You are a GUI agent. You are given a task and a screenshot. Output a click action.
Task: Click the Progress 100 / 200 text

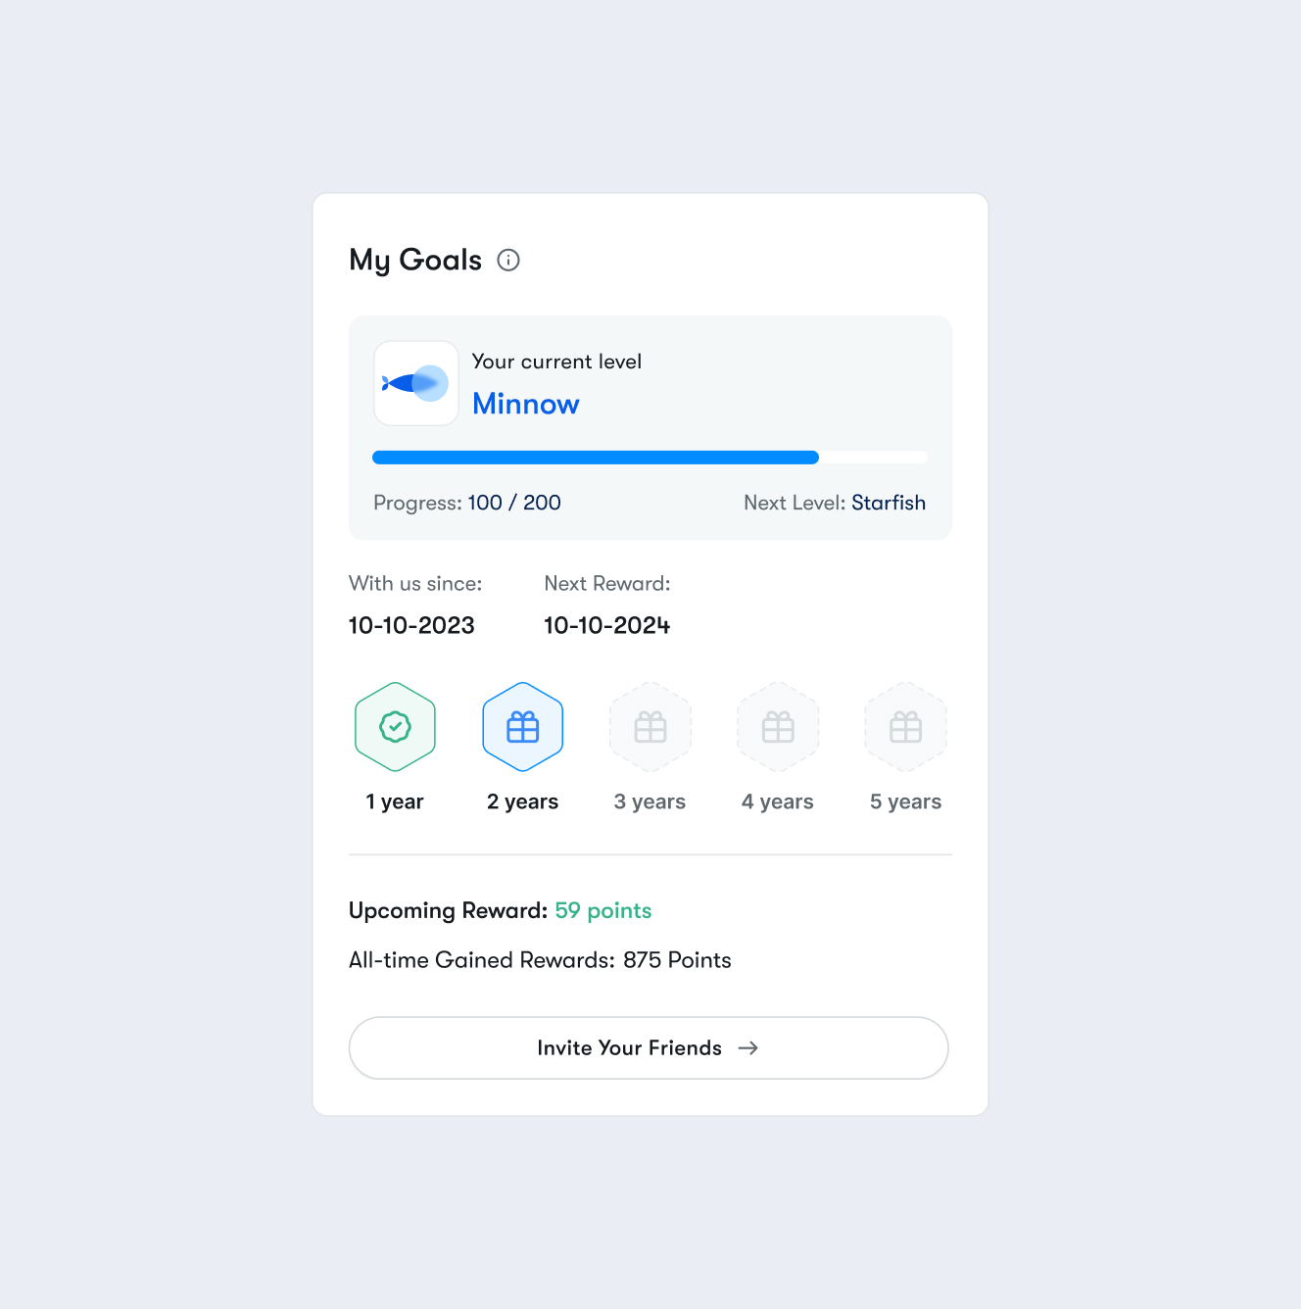pos(467,503)
